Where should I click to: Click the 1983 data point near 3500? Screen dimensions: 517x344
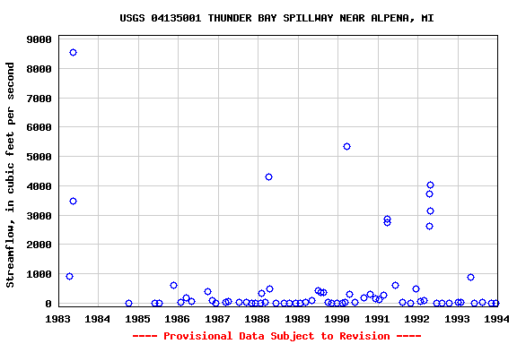(x=74, y=202)
